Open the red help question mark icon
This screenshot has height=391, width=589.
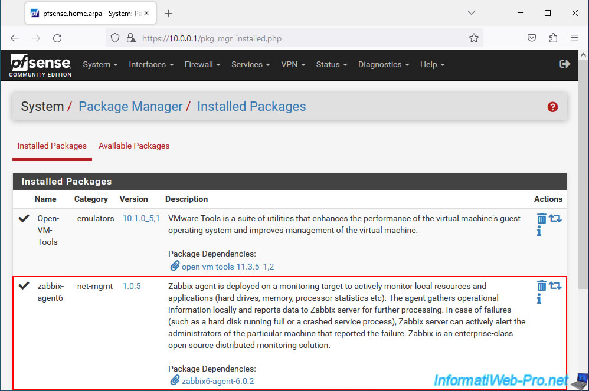coord(552,107)
